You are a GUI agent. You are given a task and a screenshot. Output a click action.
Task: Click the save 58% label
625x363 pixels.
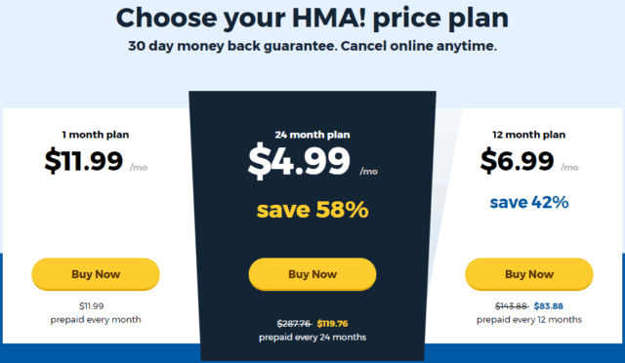point(312,209)
